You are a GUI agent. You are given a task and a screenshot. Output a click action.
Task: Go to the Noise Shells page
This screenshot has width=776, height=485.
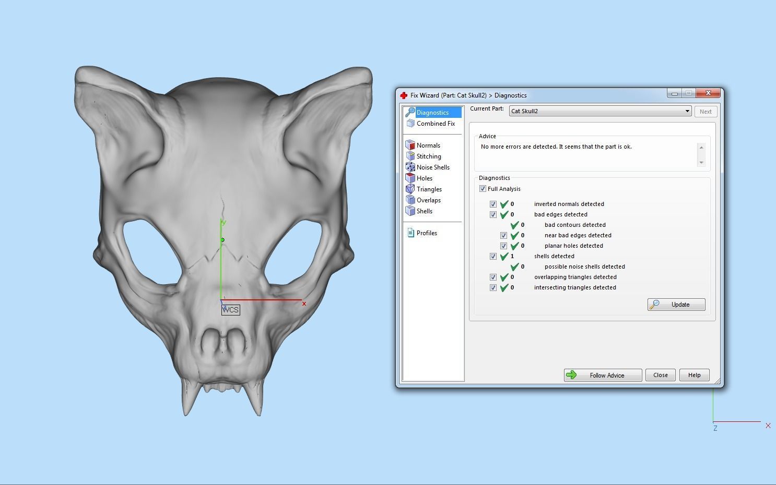coord(433,167)
